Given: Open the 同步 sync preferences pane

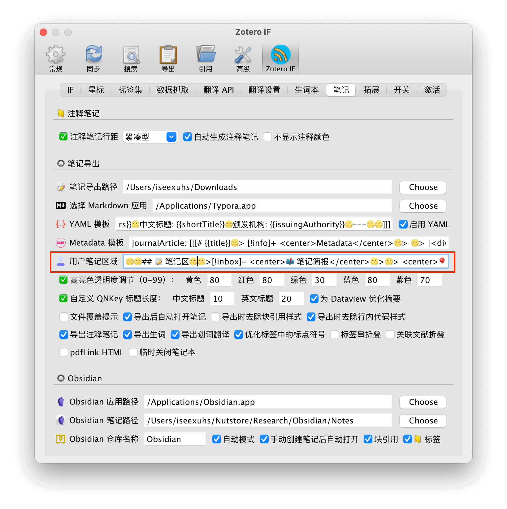Looking at the screenshot, I should 93,59.
